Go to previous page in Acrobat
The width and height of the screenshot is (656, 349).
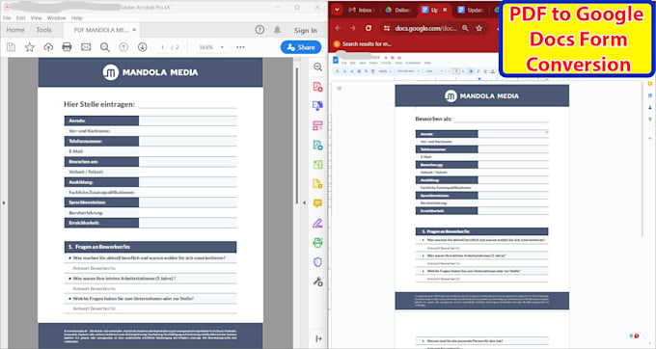click(123, 47)
